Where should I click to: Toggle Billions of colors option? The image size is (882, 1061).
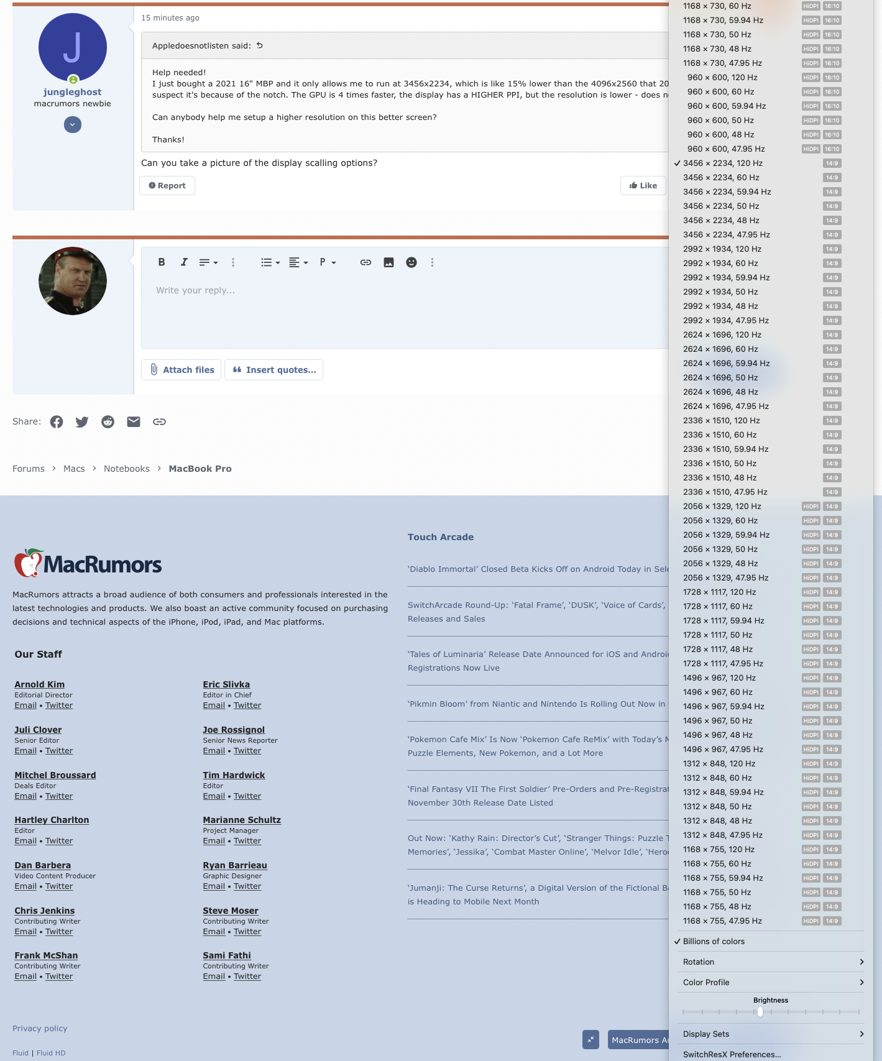tap(771, 942)
